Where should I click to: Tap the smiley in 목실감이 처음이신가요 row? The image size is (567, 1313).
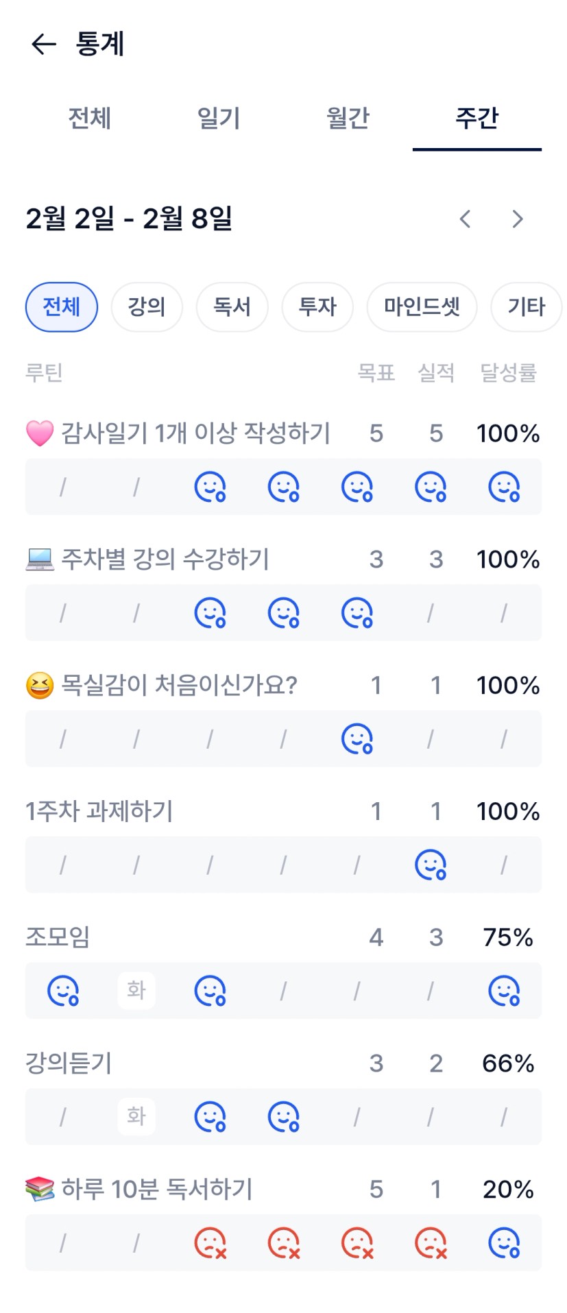[357, 739]
